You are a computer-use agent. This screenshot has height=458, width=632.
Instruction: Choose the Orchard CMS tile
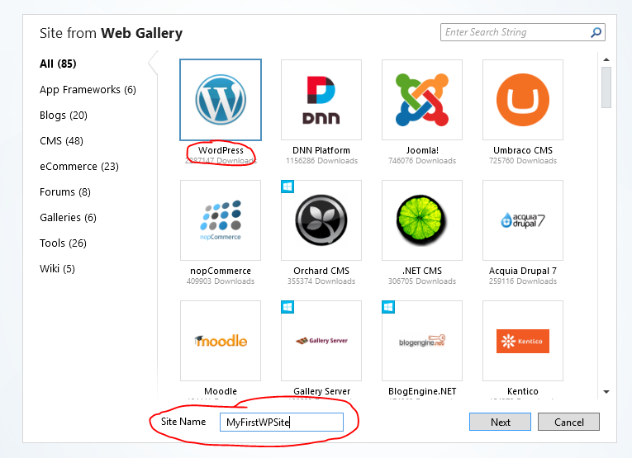click(321, 220)
